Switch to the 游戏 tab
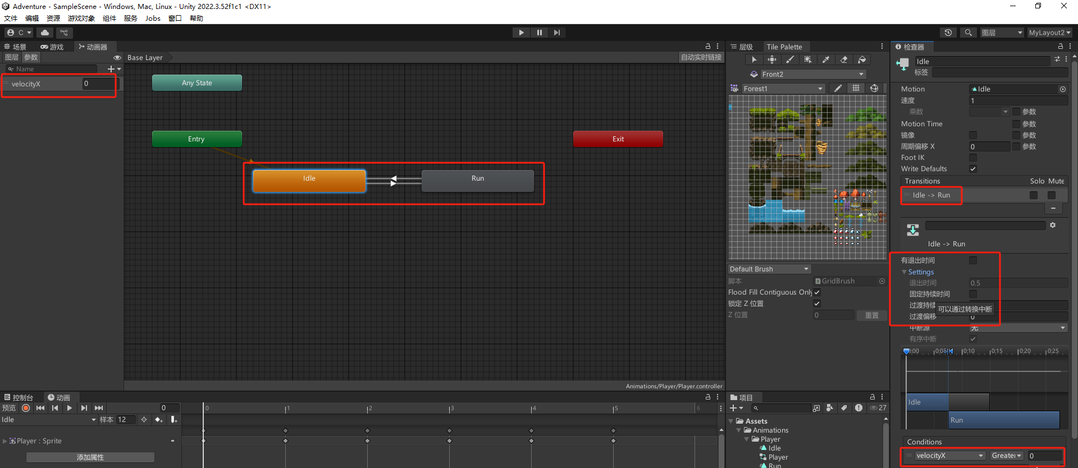 point(52,47)
